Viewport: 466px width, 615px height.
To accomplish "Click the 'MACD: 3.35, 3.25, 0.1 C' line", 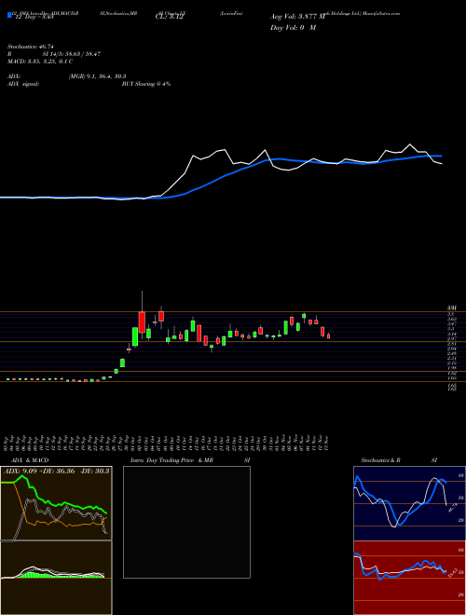I will (x=40, y=61).
